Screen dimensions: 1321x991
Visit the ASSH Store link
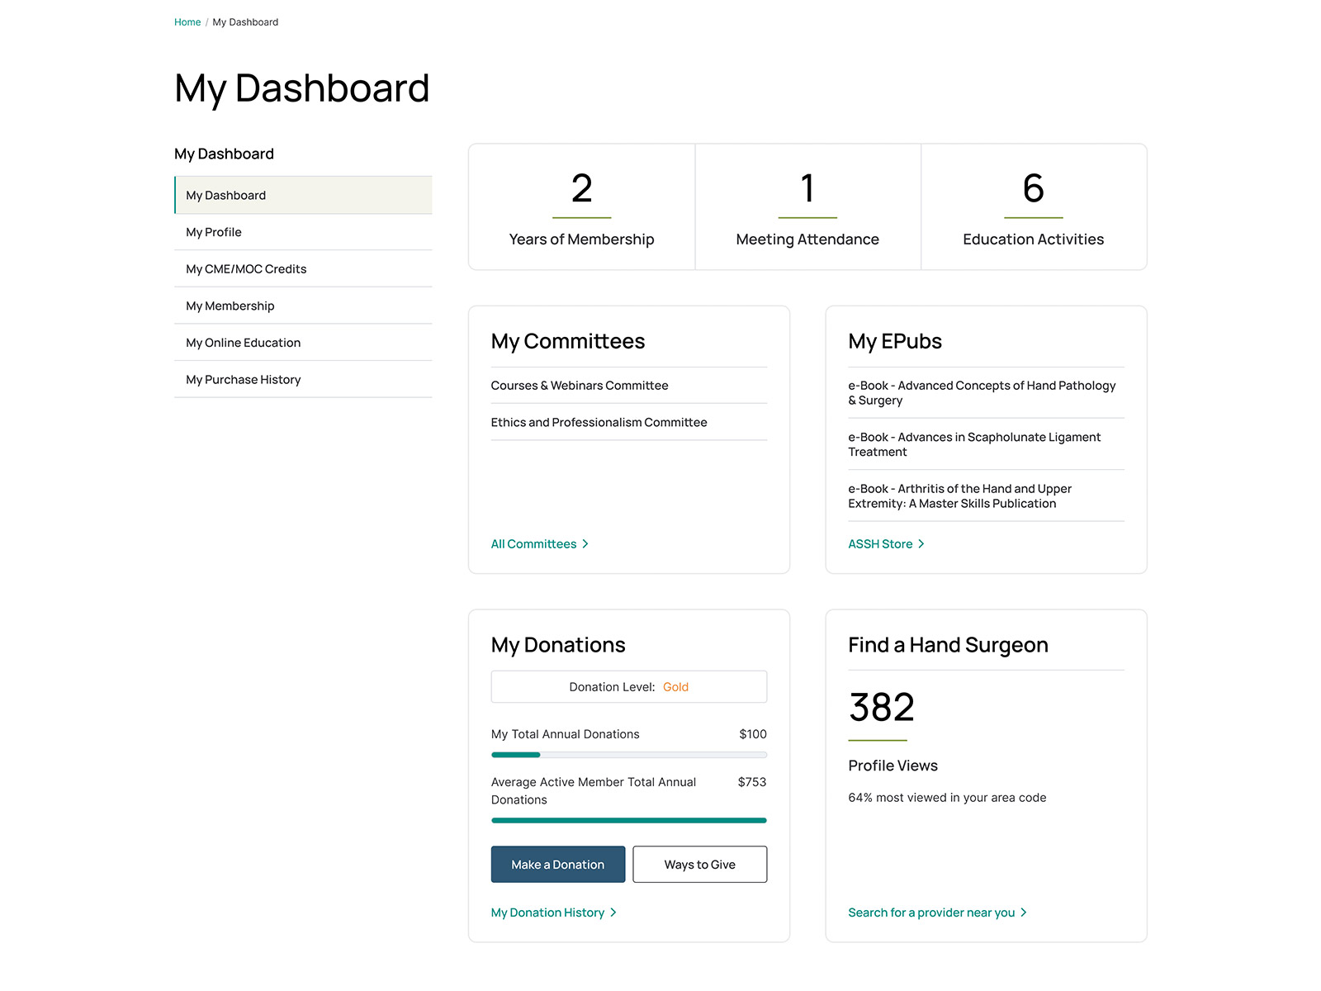[x=880, y=544]
